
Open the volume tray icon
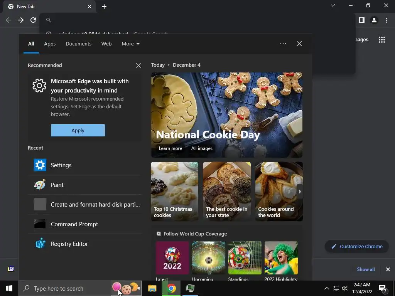[345, 288]
